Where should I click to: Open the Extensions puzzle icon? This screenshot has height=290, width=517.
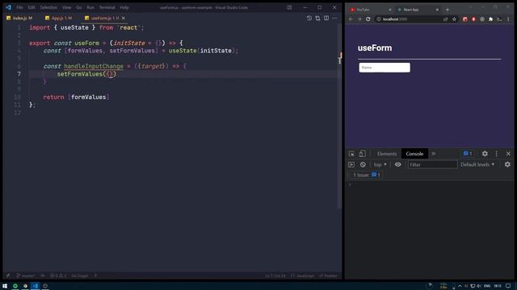(x=490, y=19)
